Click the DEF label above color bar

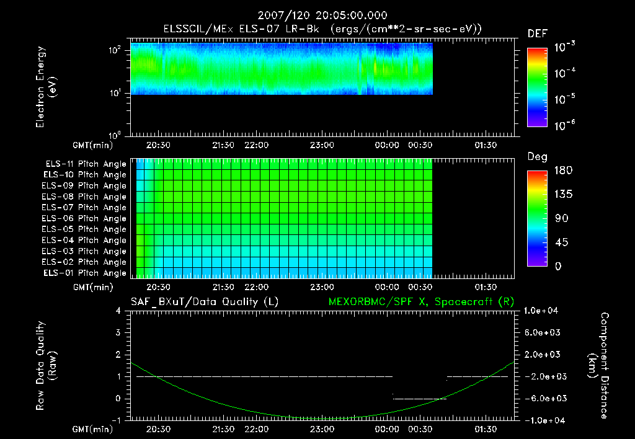point(538,34)
